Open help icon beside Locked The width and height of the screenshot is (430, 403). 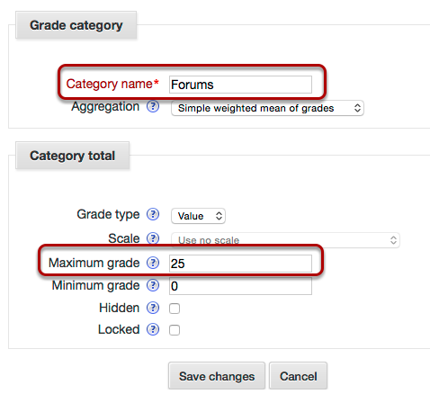pyautogui.click(x=153, y=329)
